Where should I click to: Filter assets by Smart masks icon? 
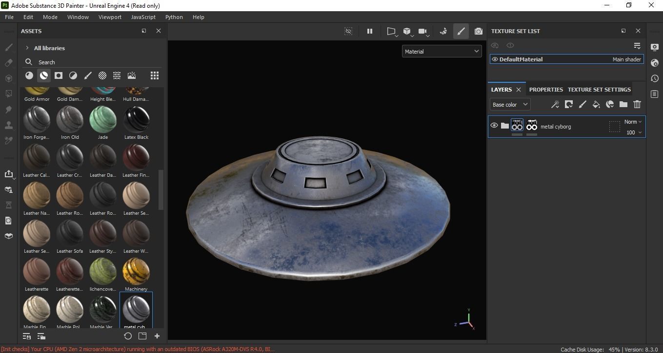[x=59, y=75]
